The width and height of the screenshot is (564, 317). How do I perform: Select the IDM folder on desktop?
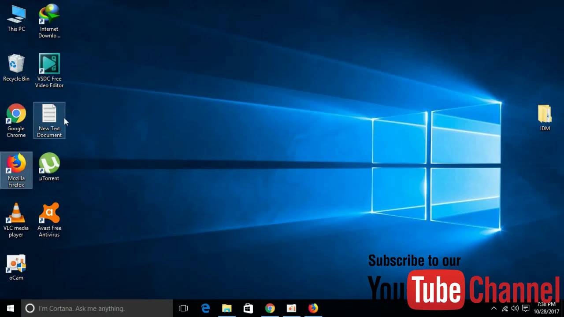click(545, 118)
